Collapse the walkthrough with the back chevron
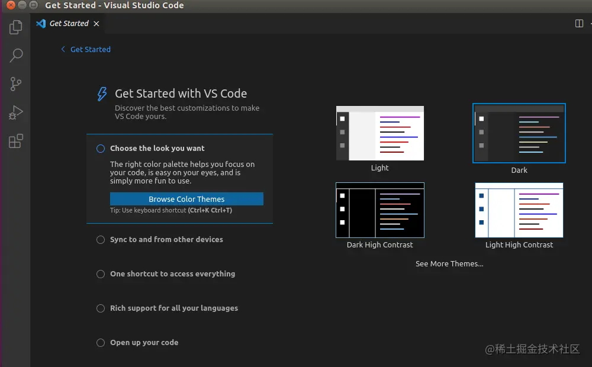This screenshot has width=592, height=367. 63,49
